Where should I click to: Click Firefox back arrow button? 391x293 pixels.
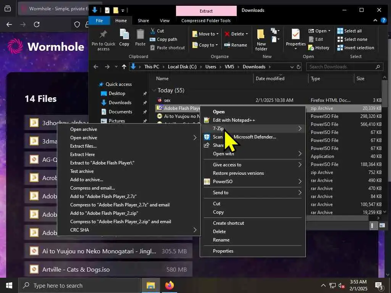[x=9, y=24]
